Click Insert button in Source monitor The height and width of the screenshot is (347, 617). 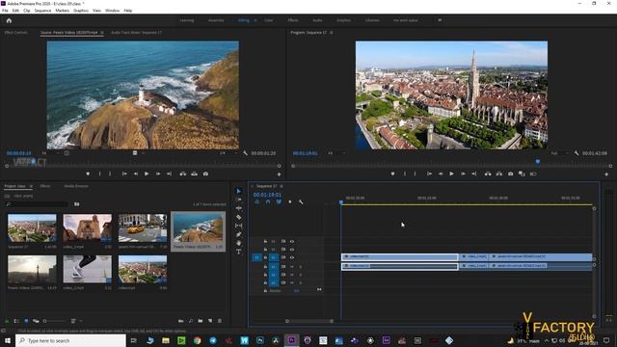point(183,173)
